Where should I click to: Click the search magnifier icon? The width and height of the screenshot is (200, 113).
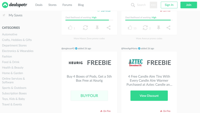[133, 5]
